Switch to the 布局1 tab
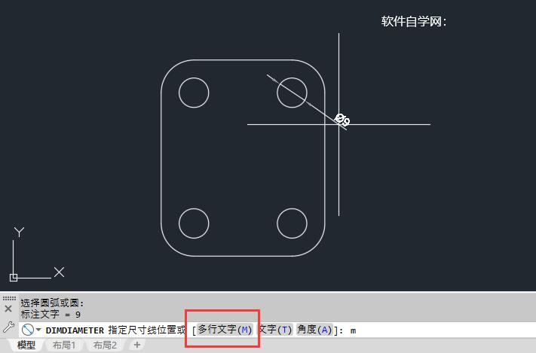 point(64,345)
